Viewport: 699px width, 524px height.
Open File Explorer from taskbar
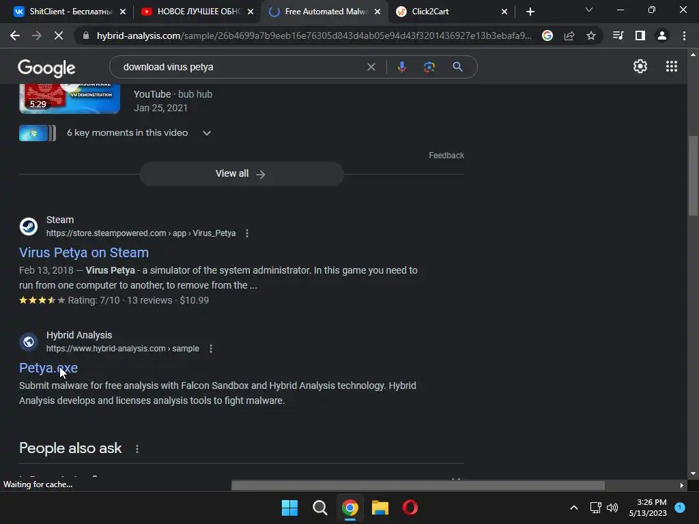point(380,508)
